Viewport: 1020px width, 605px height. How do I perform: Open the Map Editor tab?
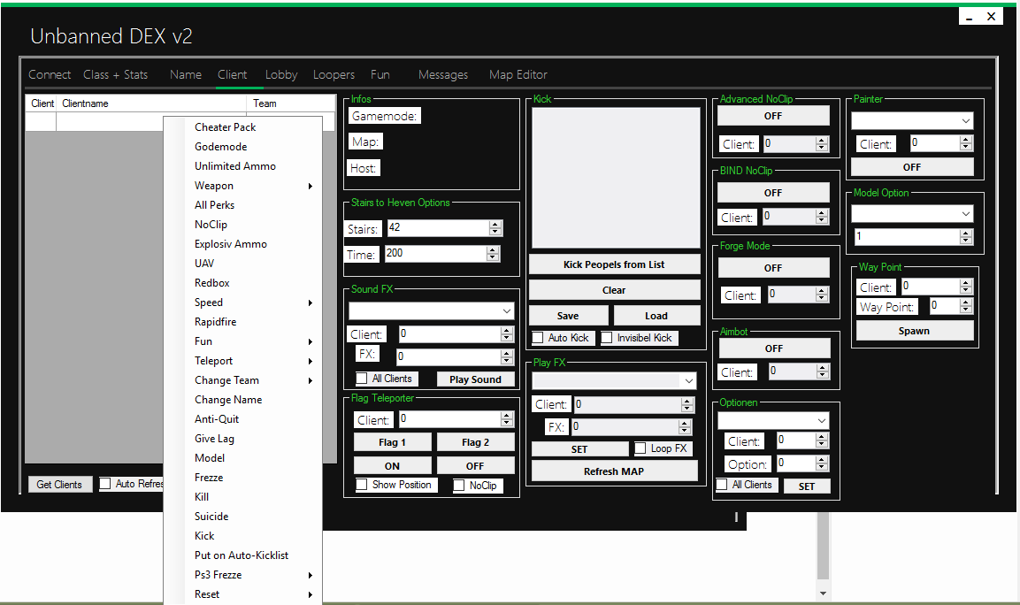tap(518, 74)
